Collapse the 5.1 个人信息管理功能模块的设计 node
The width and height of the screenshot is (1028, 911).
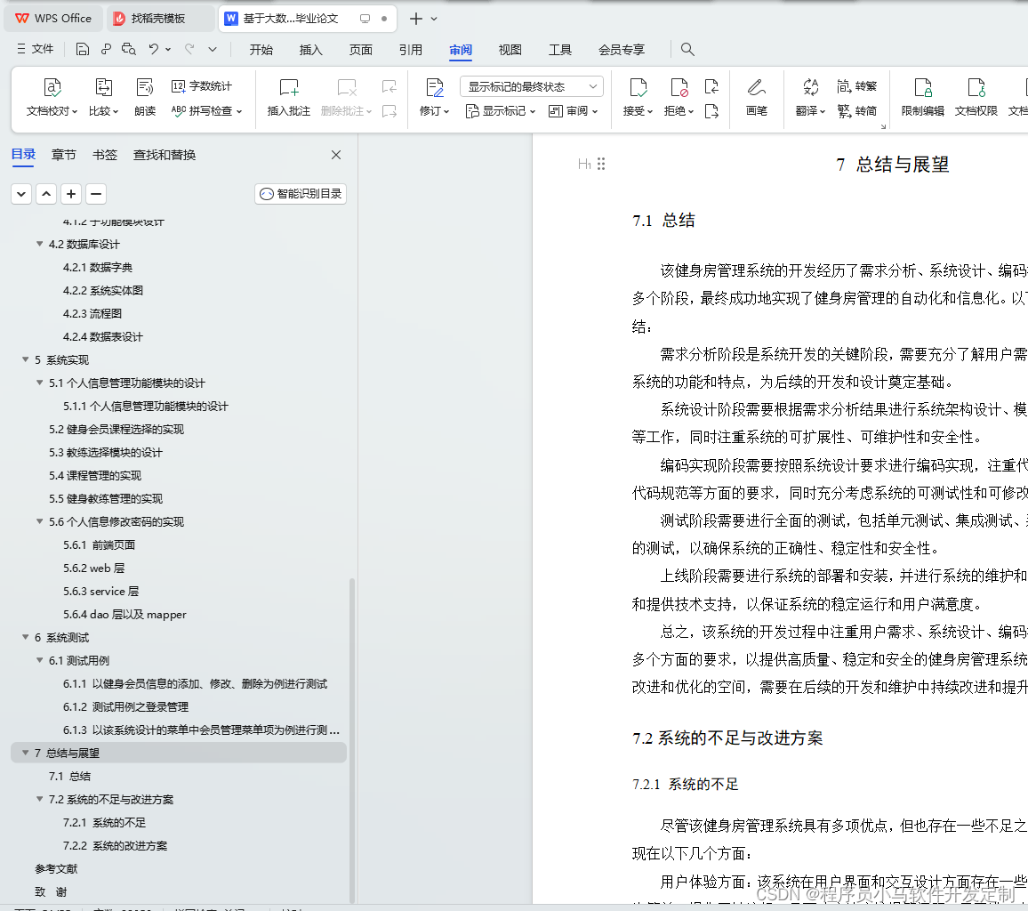40,383
